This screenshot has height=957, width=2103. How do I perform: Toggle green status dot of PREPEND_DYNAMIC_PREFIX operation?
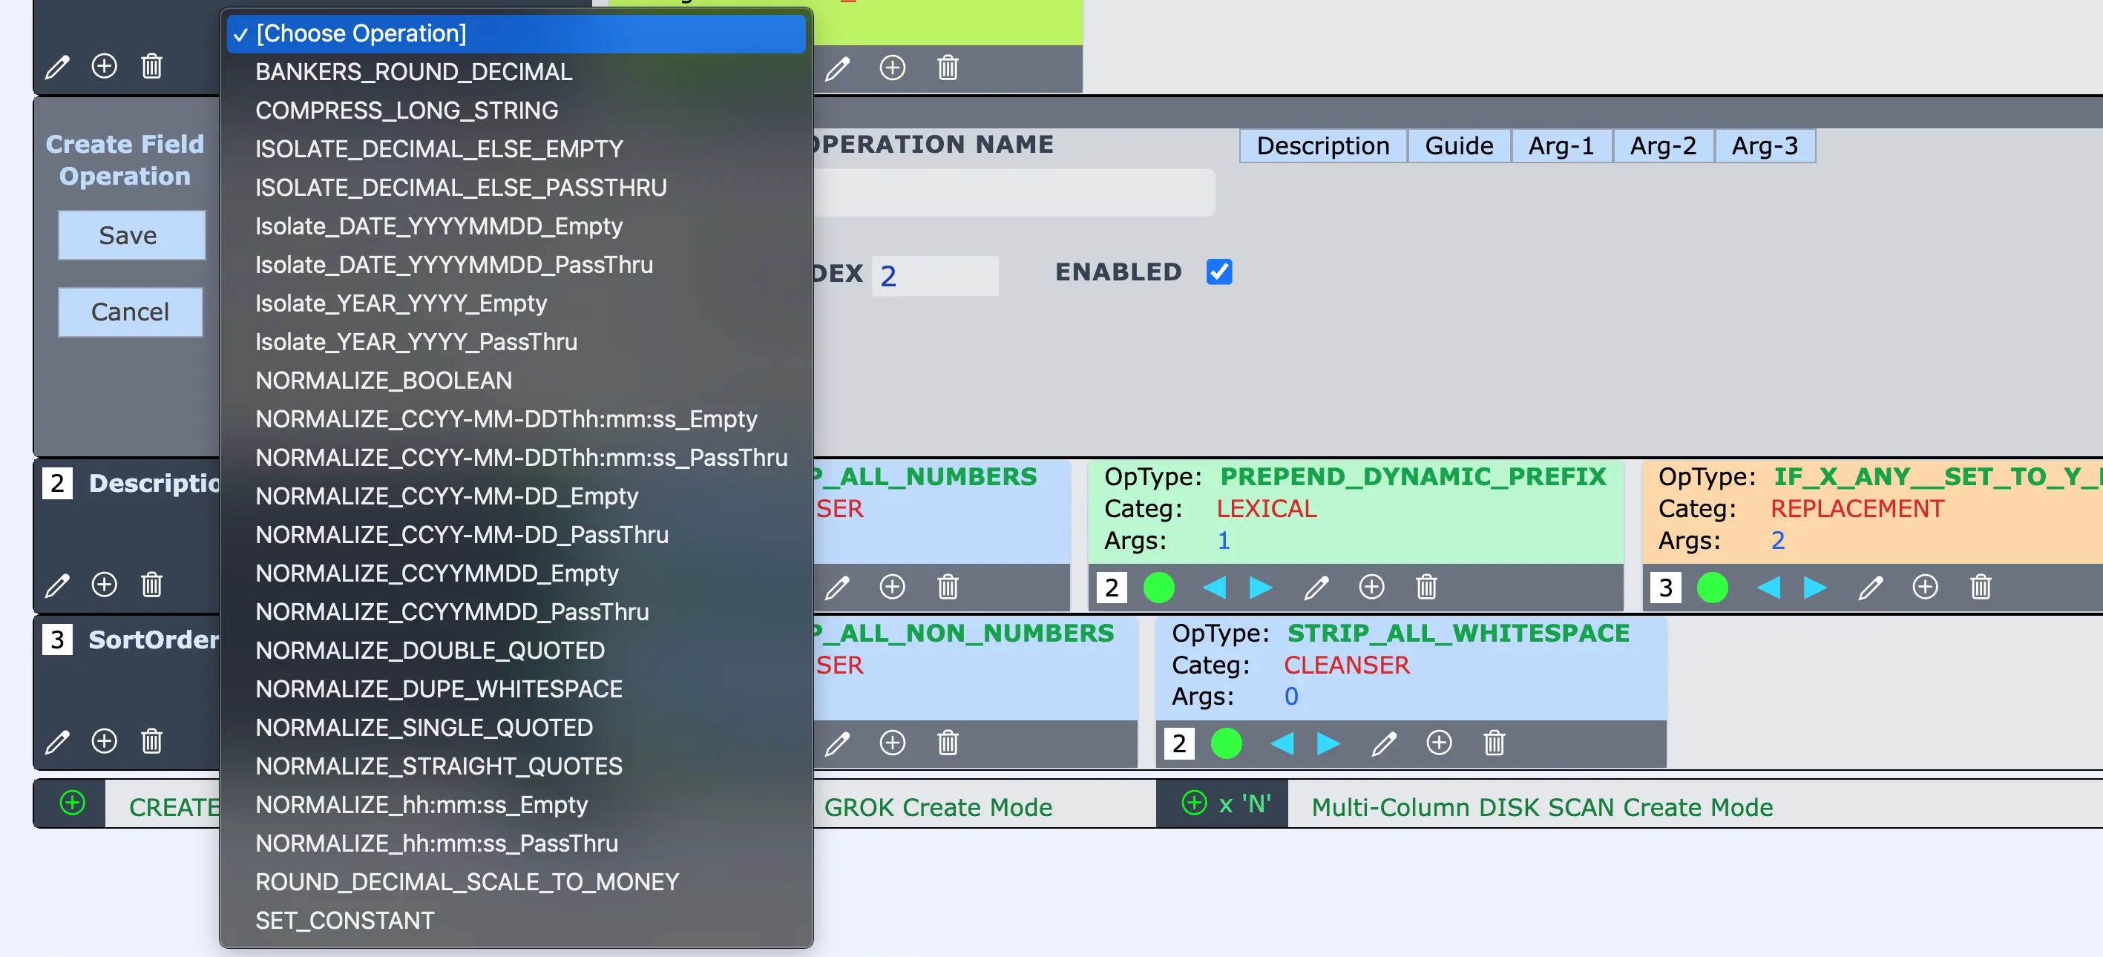pyautogui.click(x=1158, y=588)
